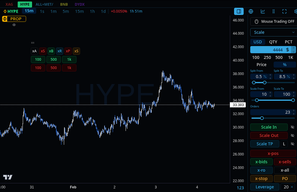Increase Split To percentage stepper
The image size is (297, 192).
click(x=294, y=75)
